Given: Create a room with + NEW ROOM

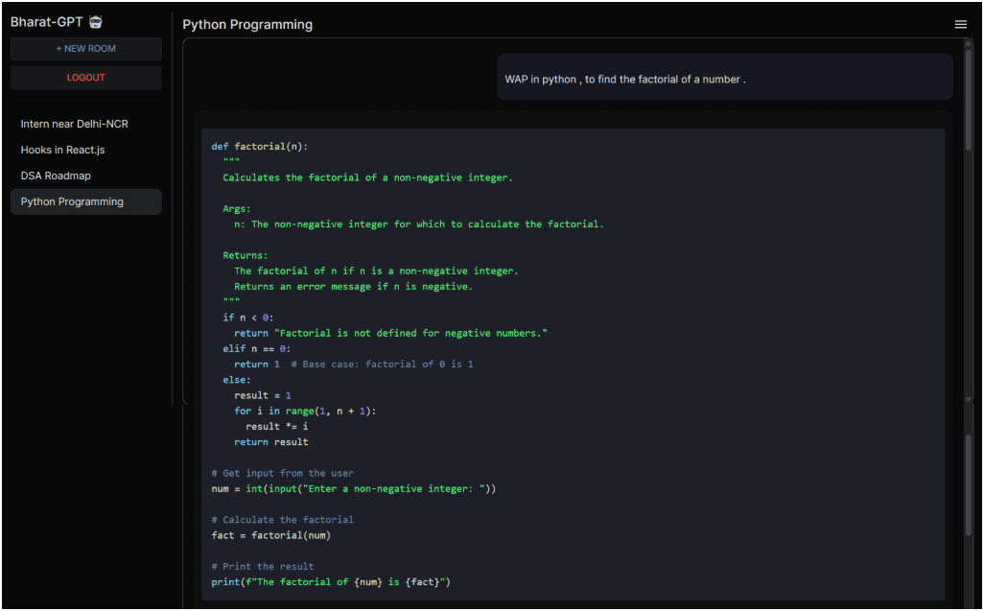Looking at the screenshot, I should [x=86, y=49].
